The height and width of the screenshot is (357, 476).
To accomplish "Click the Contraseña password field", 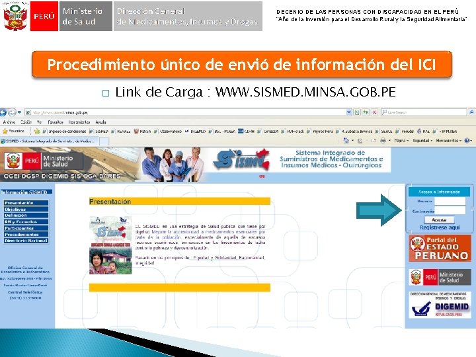I will coord(450,210).
